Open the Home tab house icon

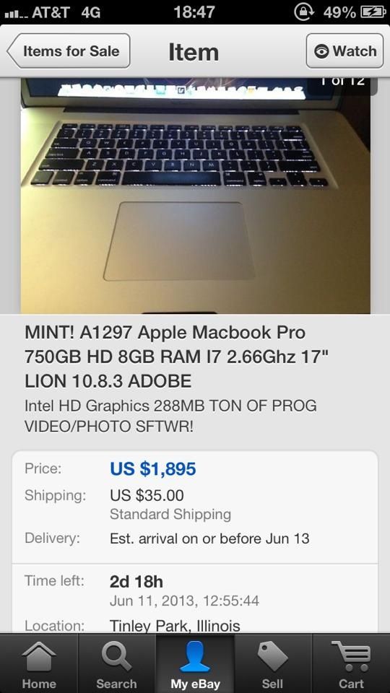click(x=39, y=657)
